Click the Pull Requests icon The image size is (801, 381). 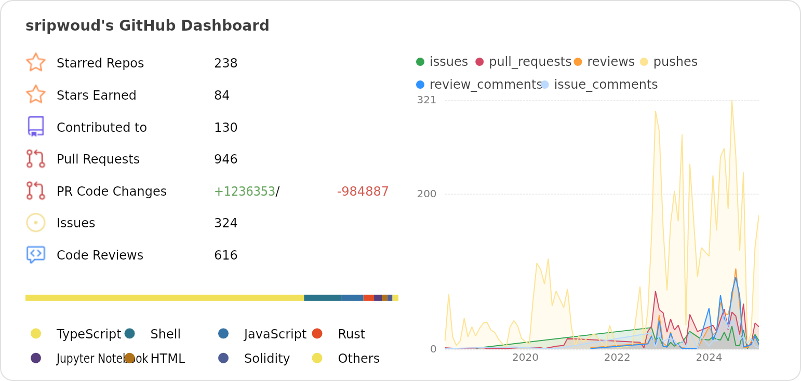pos(36,159)
